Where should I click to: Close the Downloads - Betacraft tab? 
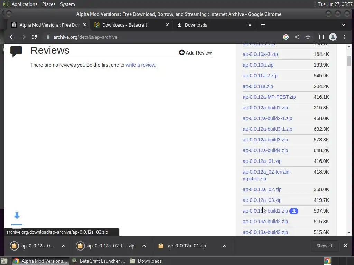tap(167, 25)
